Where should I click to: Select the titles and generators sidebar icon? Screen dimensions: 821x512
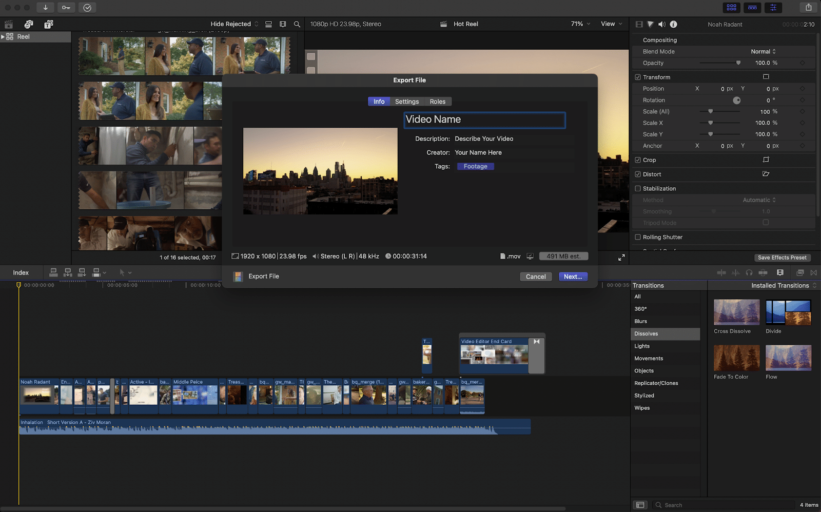(48, 24)
